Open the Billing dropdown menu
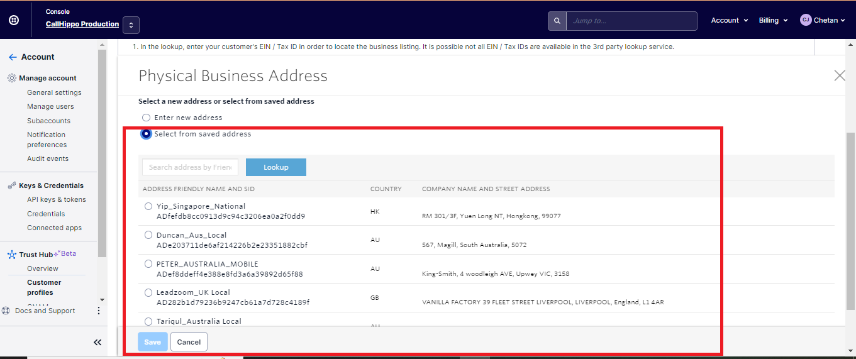Screen dimensions: 856x359 tap(773, 21)
